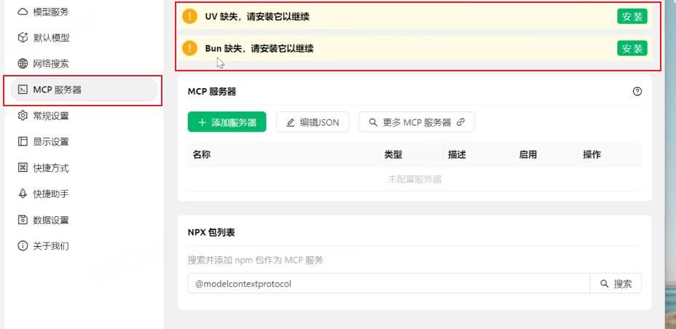
Task: Click the layout icon beside 显示设置
Action: [23, 142]
